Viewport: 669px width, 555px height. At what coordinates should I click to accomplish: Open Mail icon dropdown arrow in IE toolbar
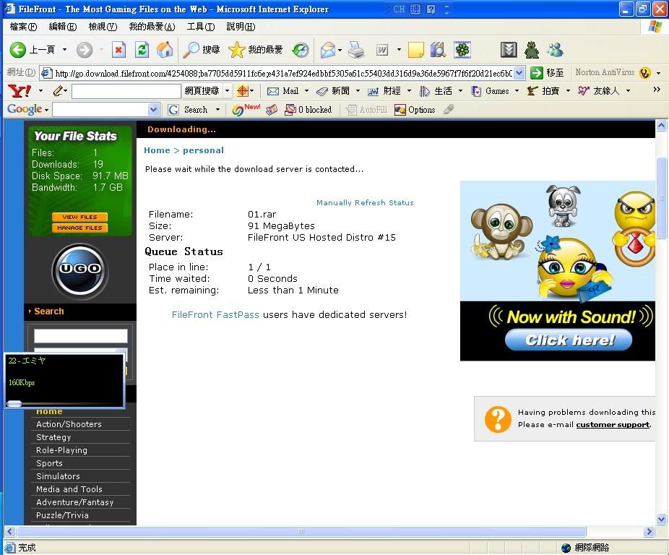pos(340,50)
